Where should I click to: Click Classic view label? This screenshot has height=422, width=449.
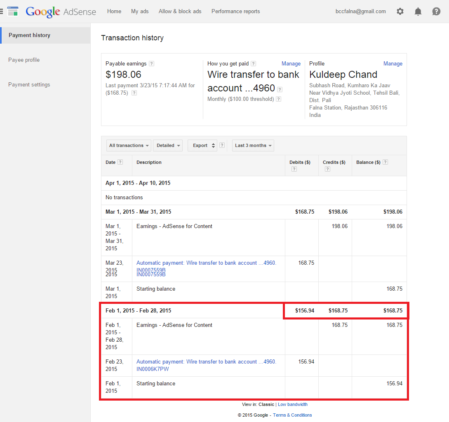tap(266, 405)
